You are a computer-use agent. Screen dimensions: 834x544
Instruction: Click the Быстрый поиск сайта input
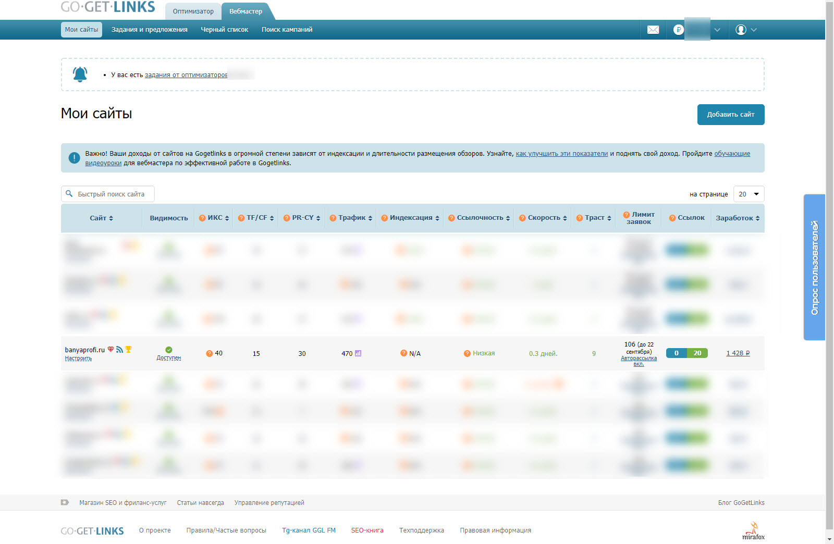(108, 194)
